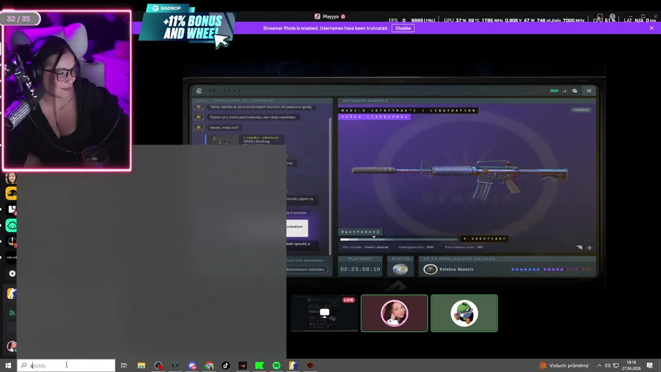Click the chat message 'Bereš, nebo ne?'
Image resolution: width=661 pixels, height=372 pixels.
point(224,128)
